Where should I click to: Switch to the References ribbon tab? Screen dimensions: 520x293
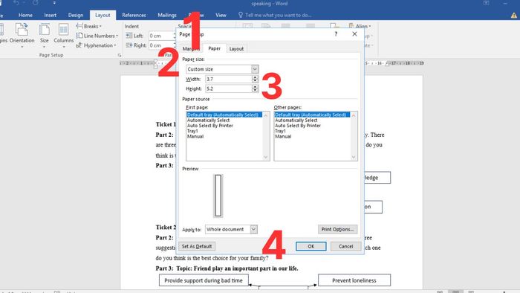point(134,15)
